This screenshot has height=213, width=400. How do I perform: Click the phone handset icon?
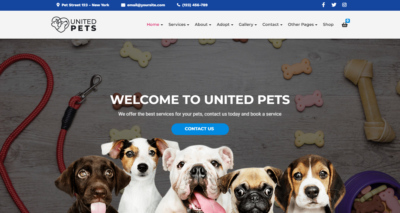(x=179, y=5)
